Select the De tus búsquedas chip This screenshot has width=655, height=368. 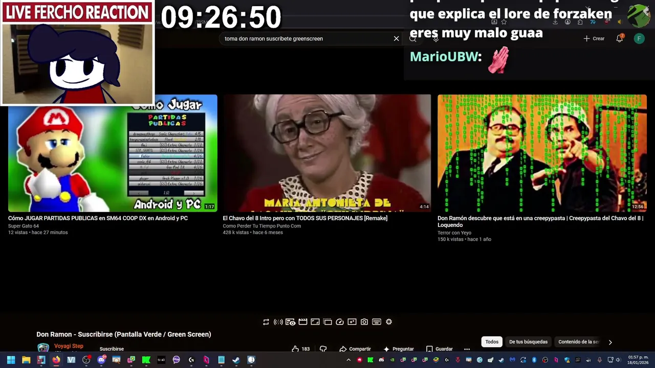click(x=528, y=342)
